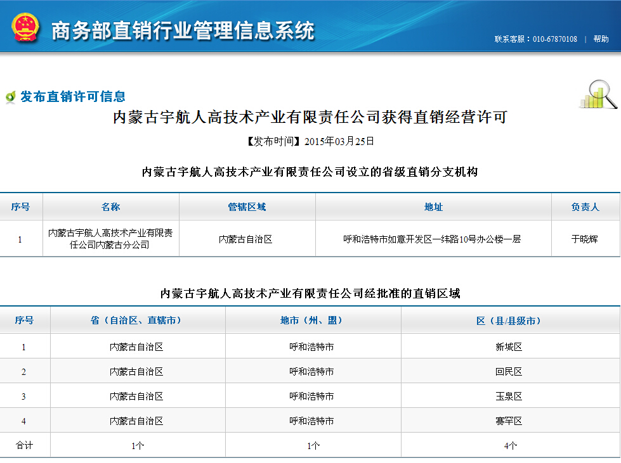Select the 发布直销许可信息 section heading
This screenshot has height=463, width=621.
point(72,96)
